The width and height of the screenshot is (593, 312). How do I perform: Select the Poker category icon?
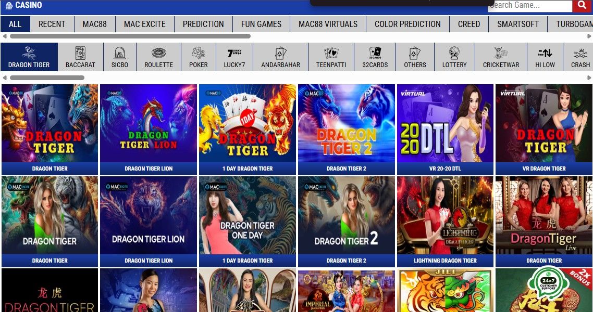coord(198,57)
